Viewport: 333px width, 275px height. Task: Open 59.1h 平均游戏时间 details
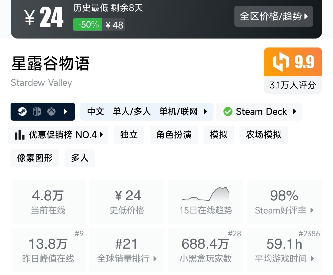[x=284, y=250]
